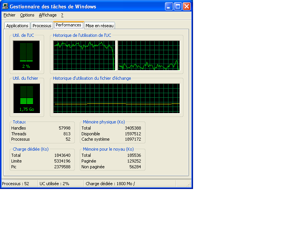This screenshot has width=307, height=230.
Task: Click the page file gauge showing 1,75 Go
Action: (x=26, y=98)
